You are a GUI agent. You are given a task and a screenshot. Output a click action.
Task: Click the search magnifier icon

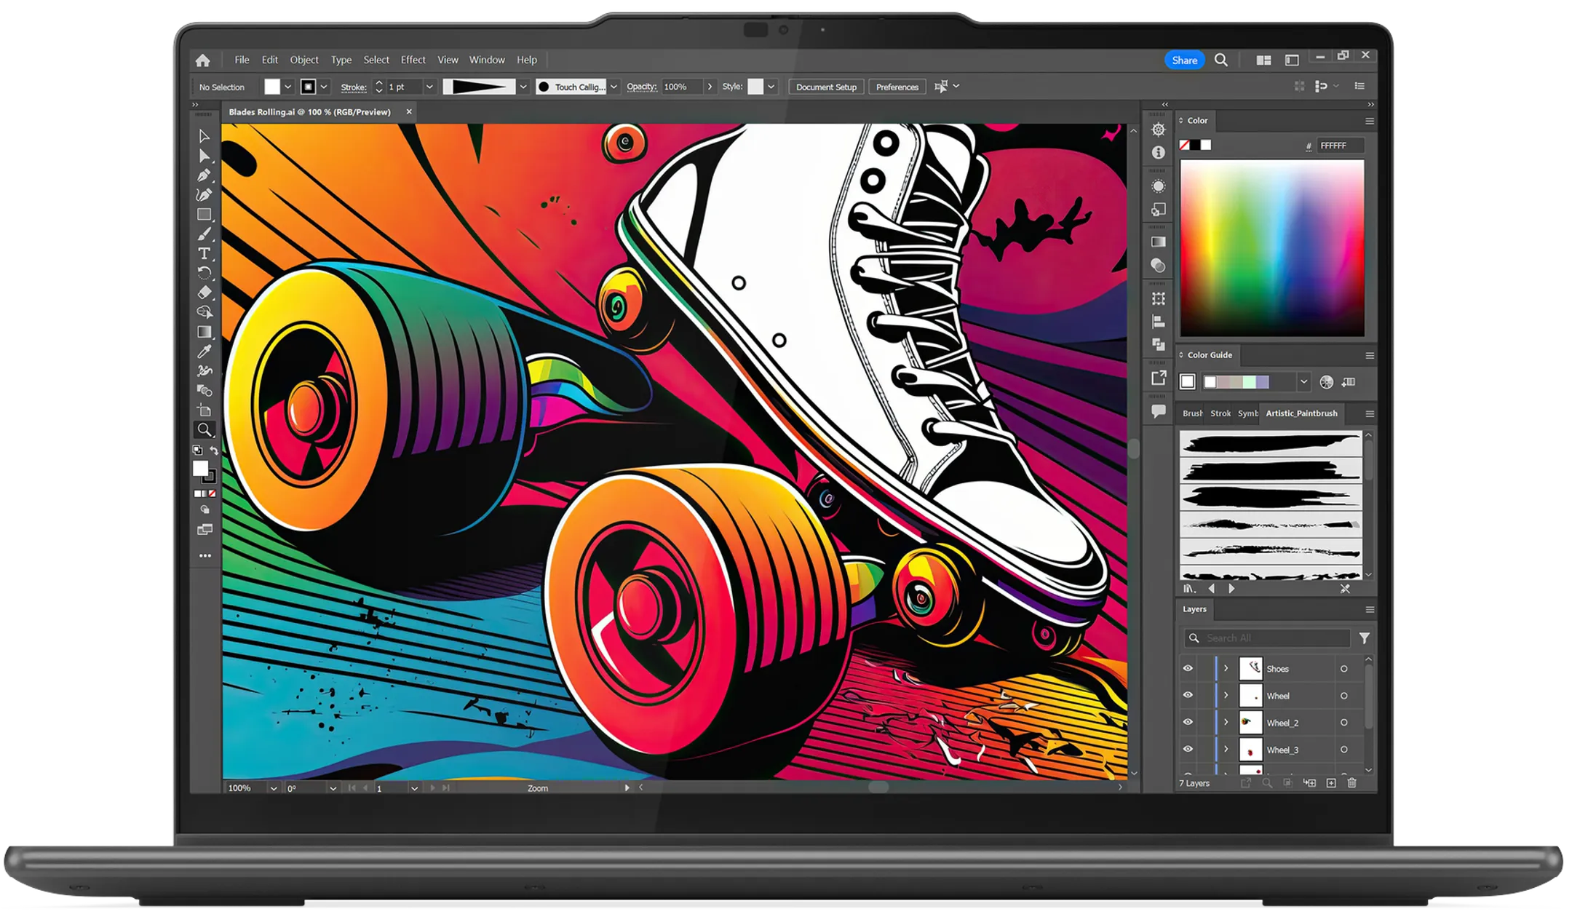pyautogui.click(x=1221, y=60)
